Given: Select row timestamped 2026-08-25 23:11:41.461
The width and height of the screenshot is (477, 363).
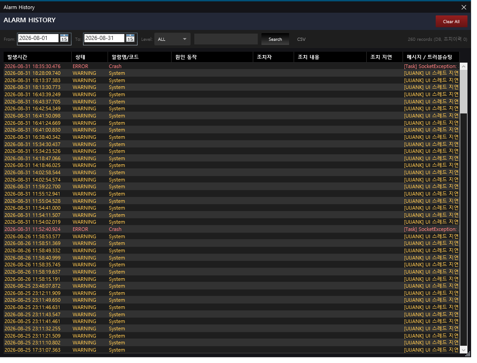Looking at the screenshot, I should pos(231,321).
